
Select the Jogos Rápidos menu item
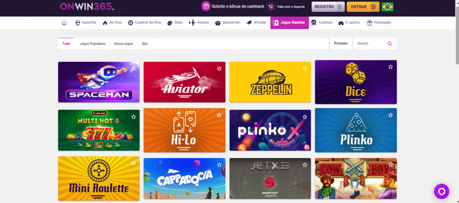(290, 22)
